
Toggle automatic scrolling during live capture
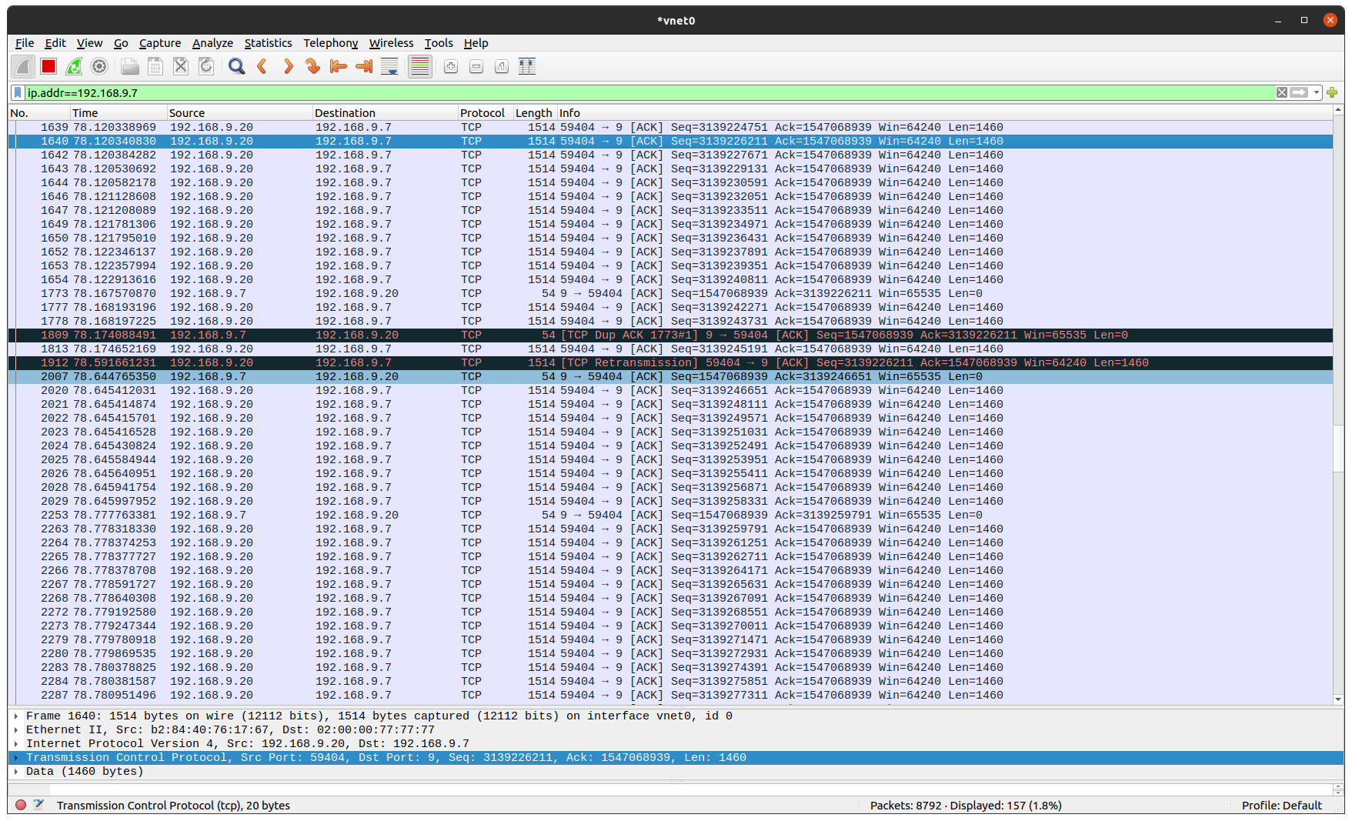pyautogui.click(x=389, y=67)
